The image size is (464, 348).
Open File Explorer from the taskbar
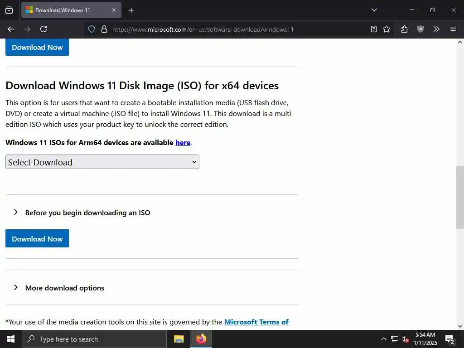[x=179, y=339]
